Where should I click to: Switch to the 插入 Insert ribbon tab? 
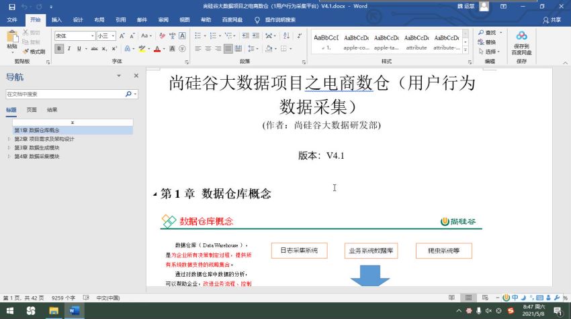(x=56, y=20)
